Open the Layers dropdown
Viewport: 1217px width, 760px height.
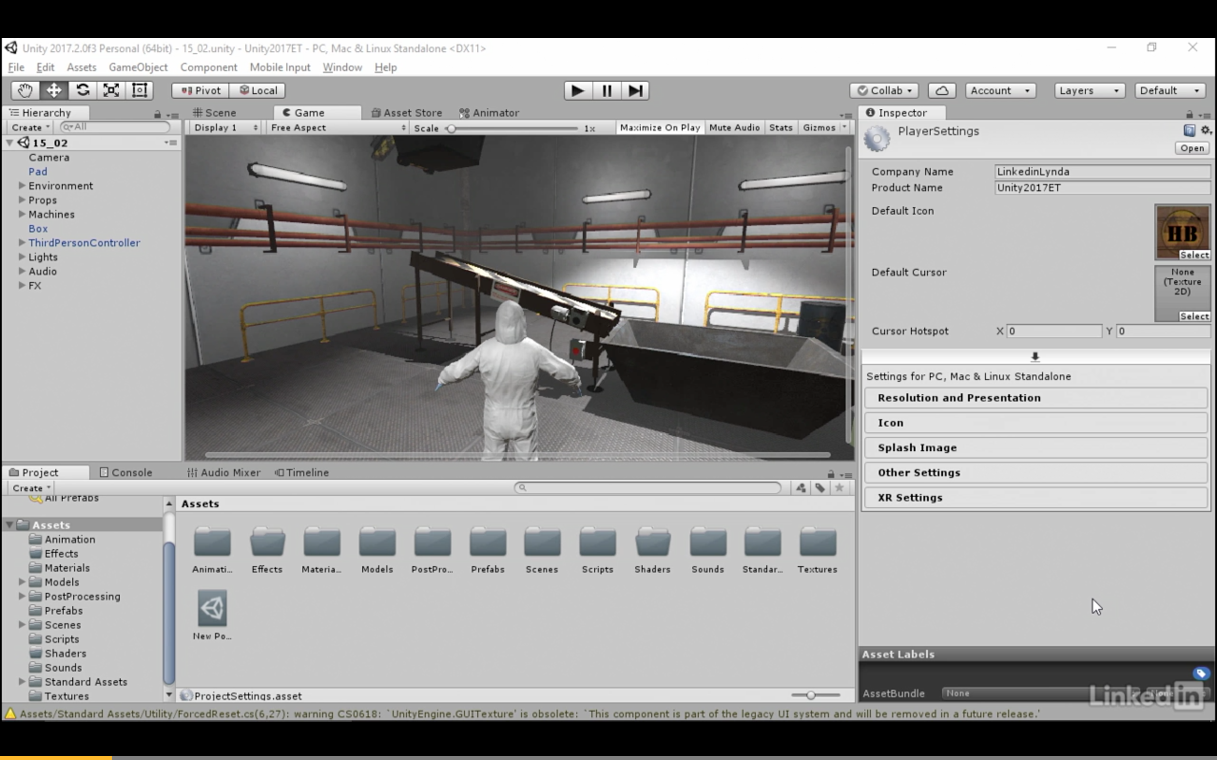point(1089,90)
